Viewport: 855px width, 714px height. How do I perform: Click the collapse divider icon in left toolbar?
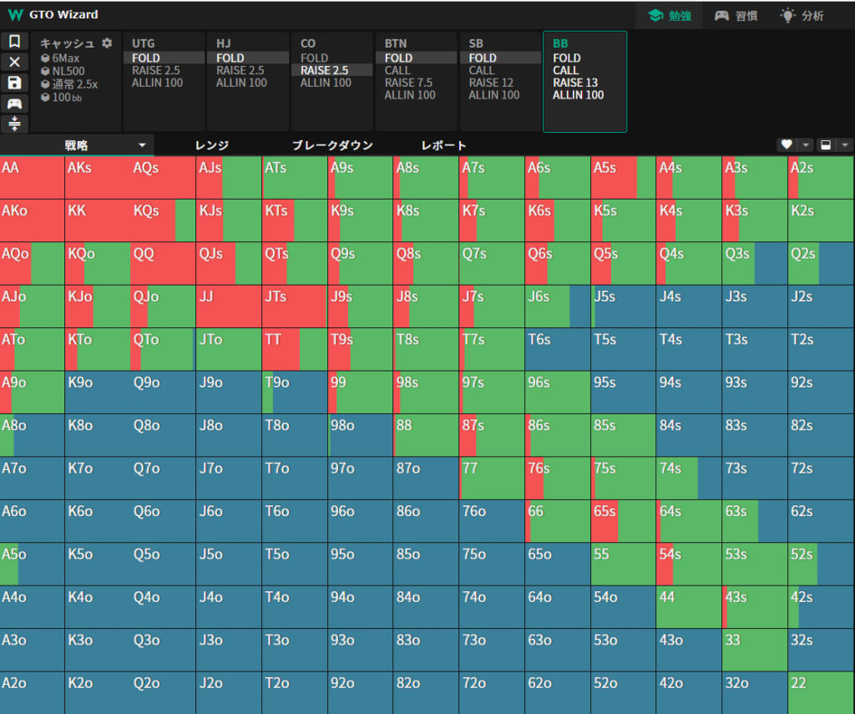pyautogui.click(x=14, y=124)
